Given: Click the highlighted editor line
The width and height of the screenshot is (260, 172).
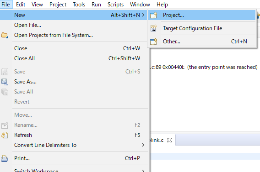Looking at the screenshot, I should (x=205, y=156).
